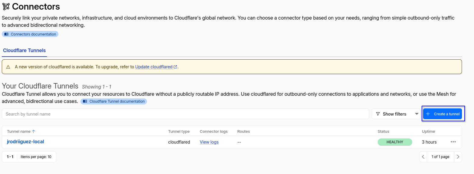Focus the Search by tunnel name field
Viewport: 474px width, 174px height.
(x=186, y=114)
